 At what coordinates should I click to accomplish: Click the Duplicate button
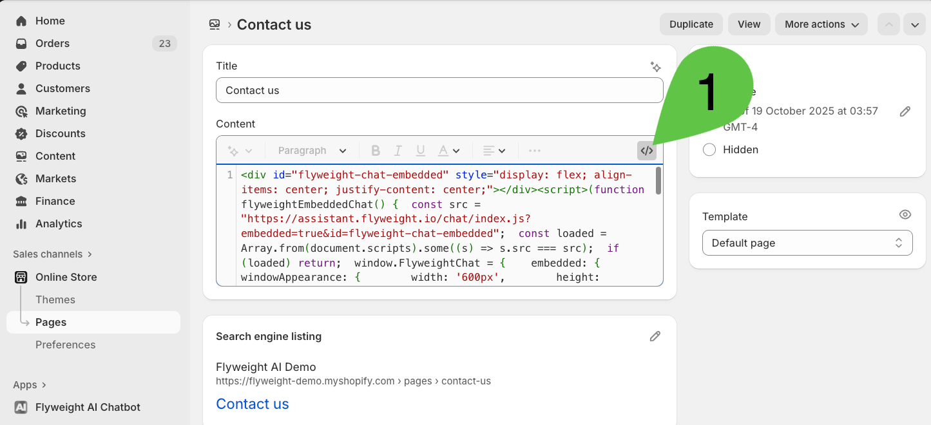click(691, 24)
